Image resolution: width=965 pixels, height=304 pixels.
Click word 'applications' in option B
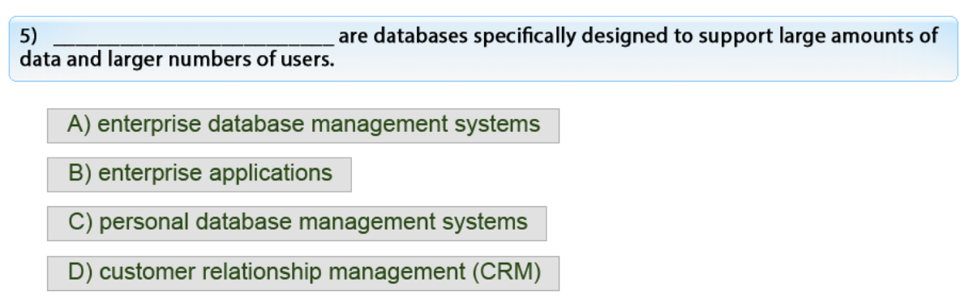coord(271,174)
